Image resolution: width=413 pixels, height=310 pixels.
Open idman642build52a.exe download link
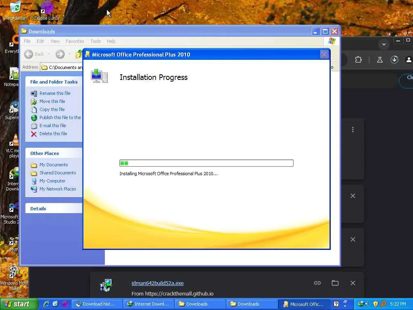click(x=158, y=283)
